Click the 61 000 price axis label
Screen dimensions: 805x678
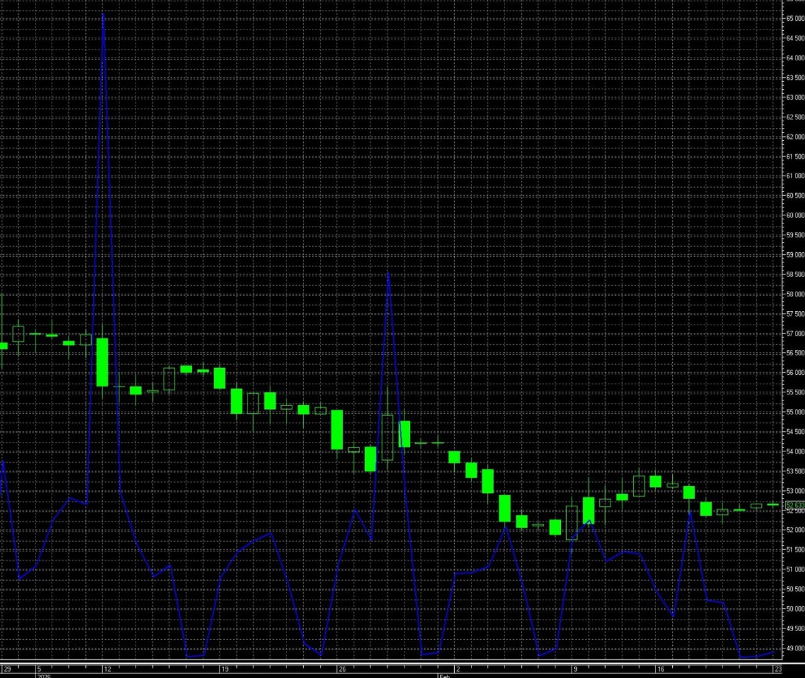click(795, 176)
